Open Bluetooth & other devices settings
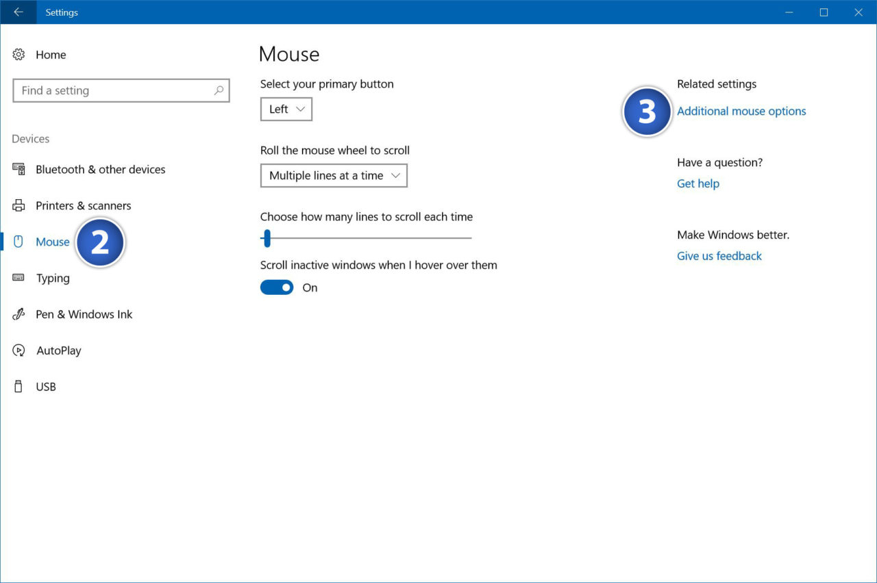 pyautogui.click(x=101, y=169)
